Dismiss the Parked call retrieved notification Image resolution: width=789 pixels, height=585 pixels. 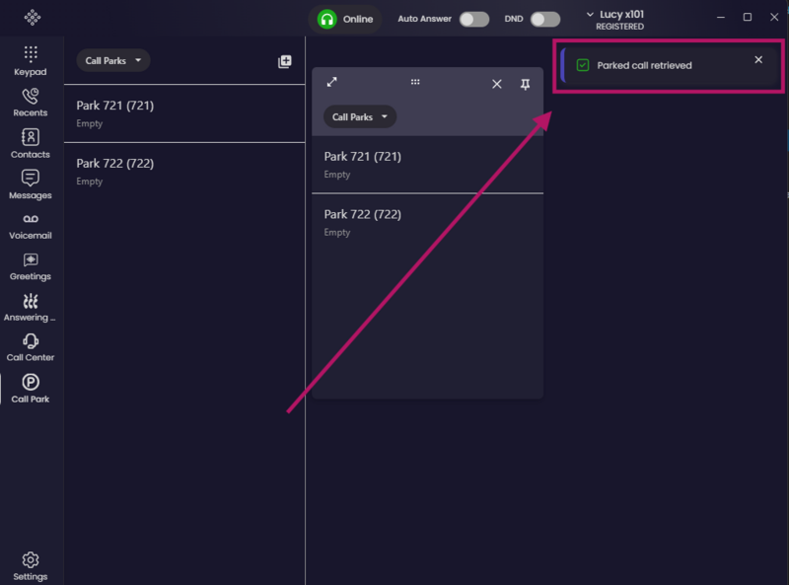coord(758,60)
